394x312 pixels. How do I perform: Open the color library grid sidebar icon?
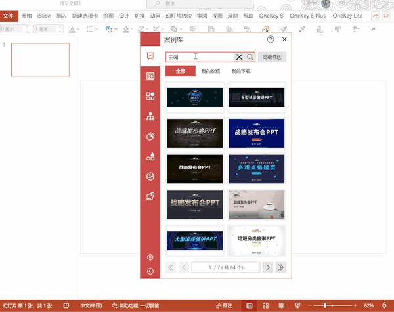click(150, 96)
